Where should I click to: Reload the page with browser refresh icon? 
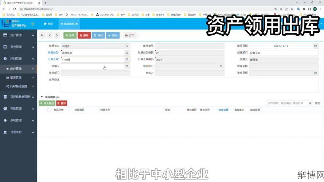pyautogui.click(x=15, y=9)
